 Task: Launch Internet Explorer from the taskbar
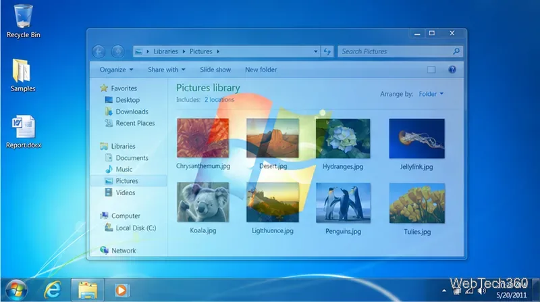coord(53,290)
